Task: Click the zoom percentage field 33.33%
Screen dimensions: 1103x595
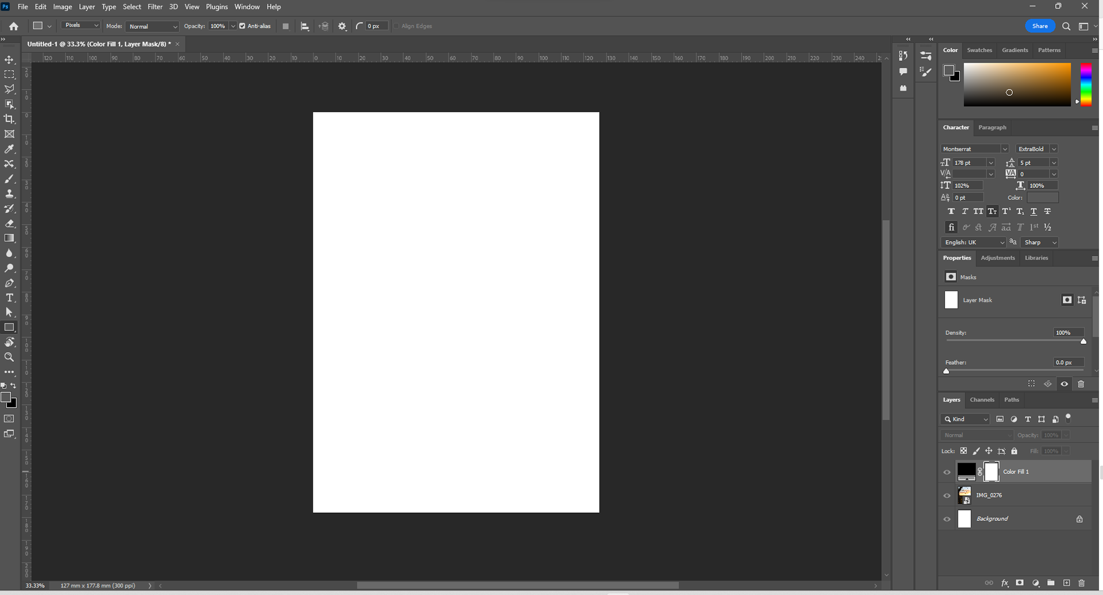Action: click(36, 586)
